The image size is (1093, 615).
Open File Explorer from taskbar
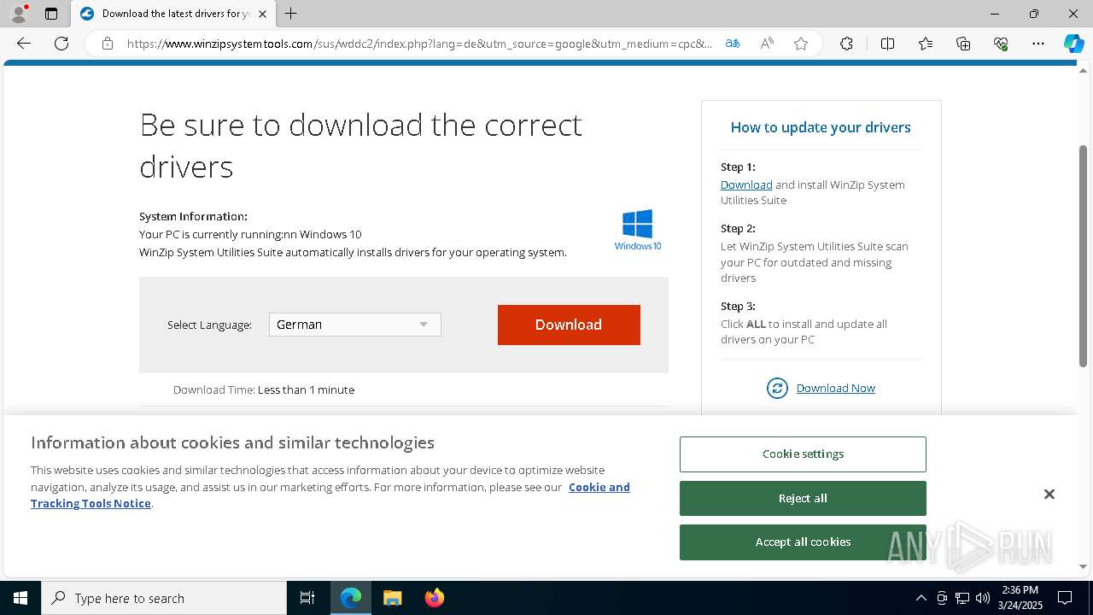point(392,598)
